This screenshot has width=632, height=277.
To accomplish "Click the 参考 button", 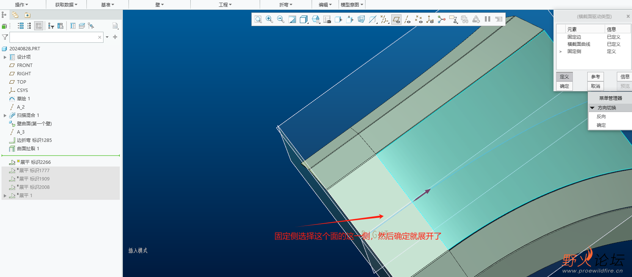I will (x=596, y=76).
